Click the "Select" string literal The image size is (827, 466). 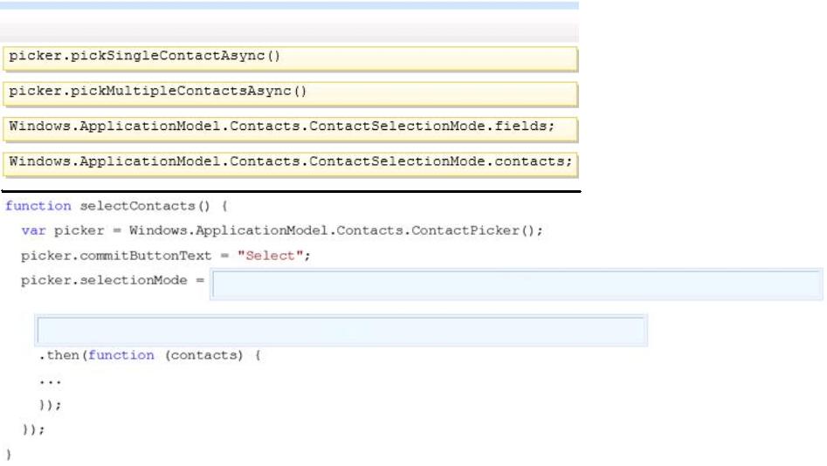[x=270, y=256]
